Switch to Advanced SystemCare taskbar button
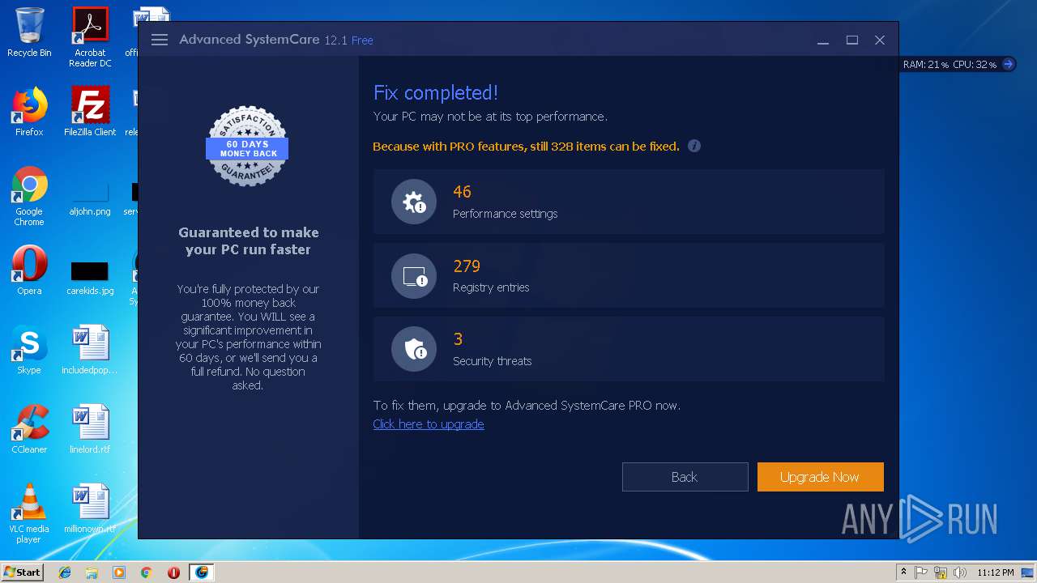This screenshot has width=1037, height=583. coord(201,572)
